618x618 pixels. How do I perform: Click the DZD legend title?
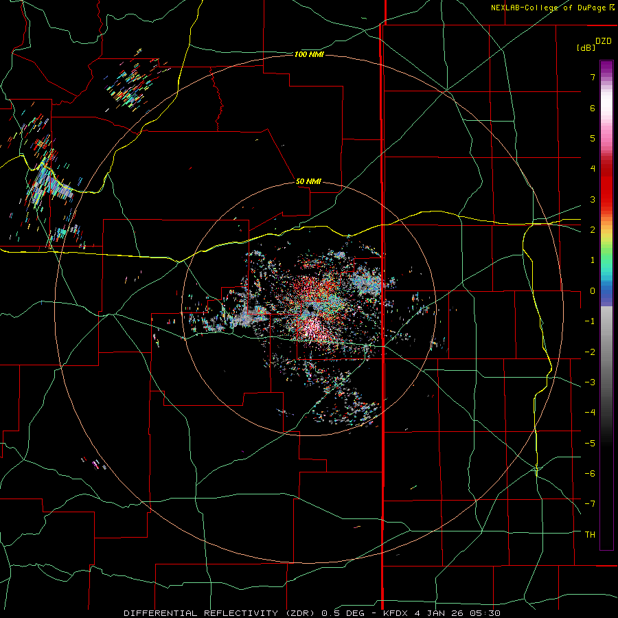(604, 41)
